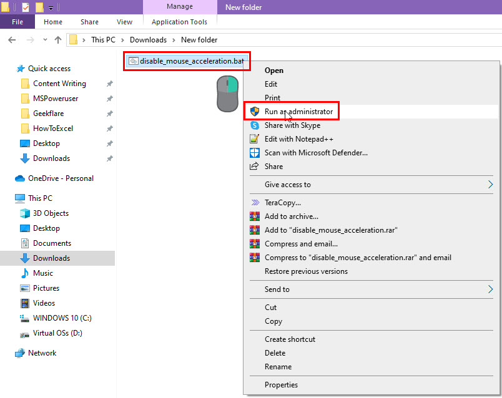502x398 pixels.
Task: Click the Notepad++ icon in context menu
Action: point(254,139)
